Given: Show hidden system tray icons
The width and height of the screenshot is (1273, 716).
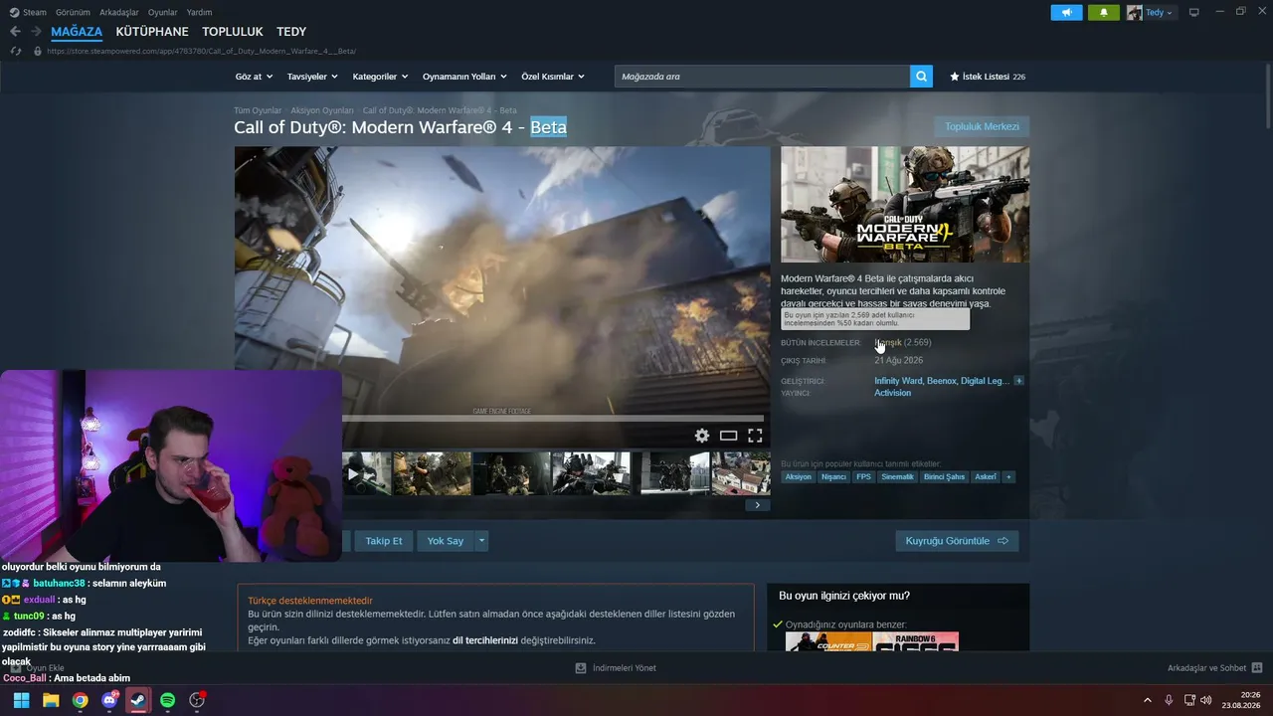Looking at the screenshot, I should [x=1147, y=700].
